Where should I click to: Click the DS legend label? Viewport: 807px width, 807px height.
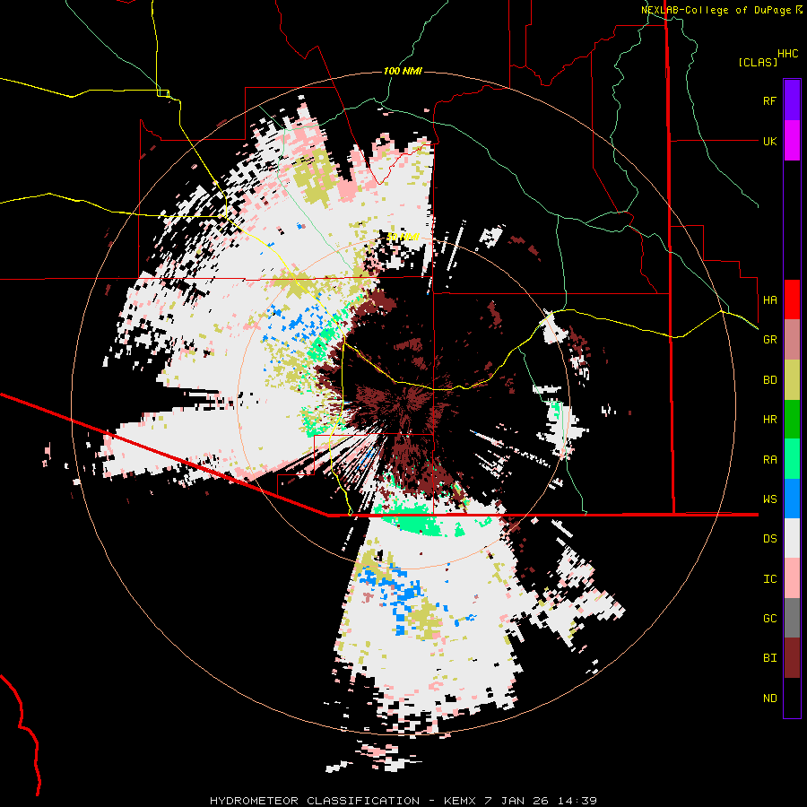pos(769,538)
